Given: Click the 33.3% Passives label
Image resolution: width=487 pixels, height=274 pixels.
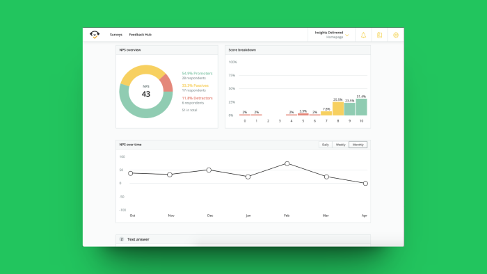Looking at the screenshot, I should pos(195,86).
